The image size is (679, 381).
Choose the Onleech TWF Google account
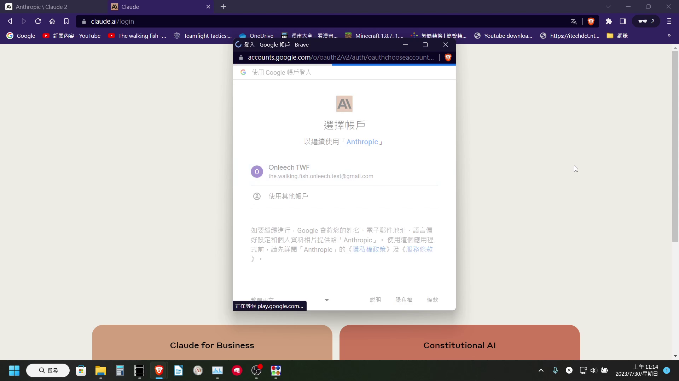click(x=344, y=171)
